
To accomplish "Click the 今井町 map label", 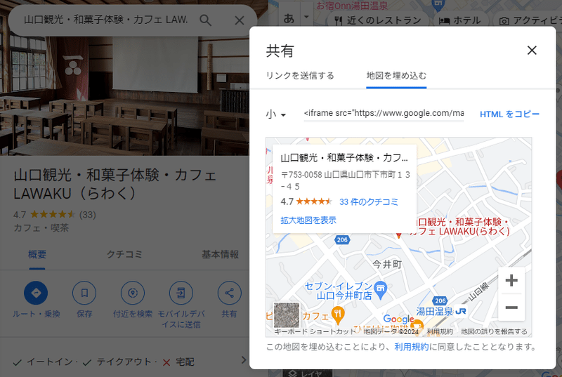I will 387,264.
